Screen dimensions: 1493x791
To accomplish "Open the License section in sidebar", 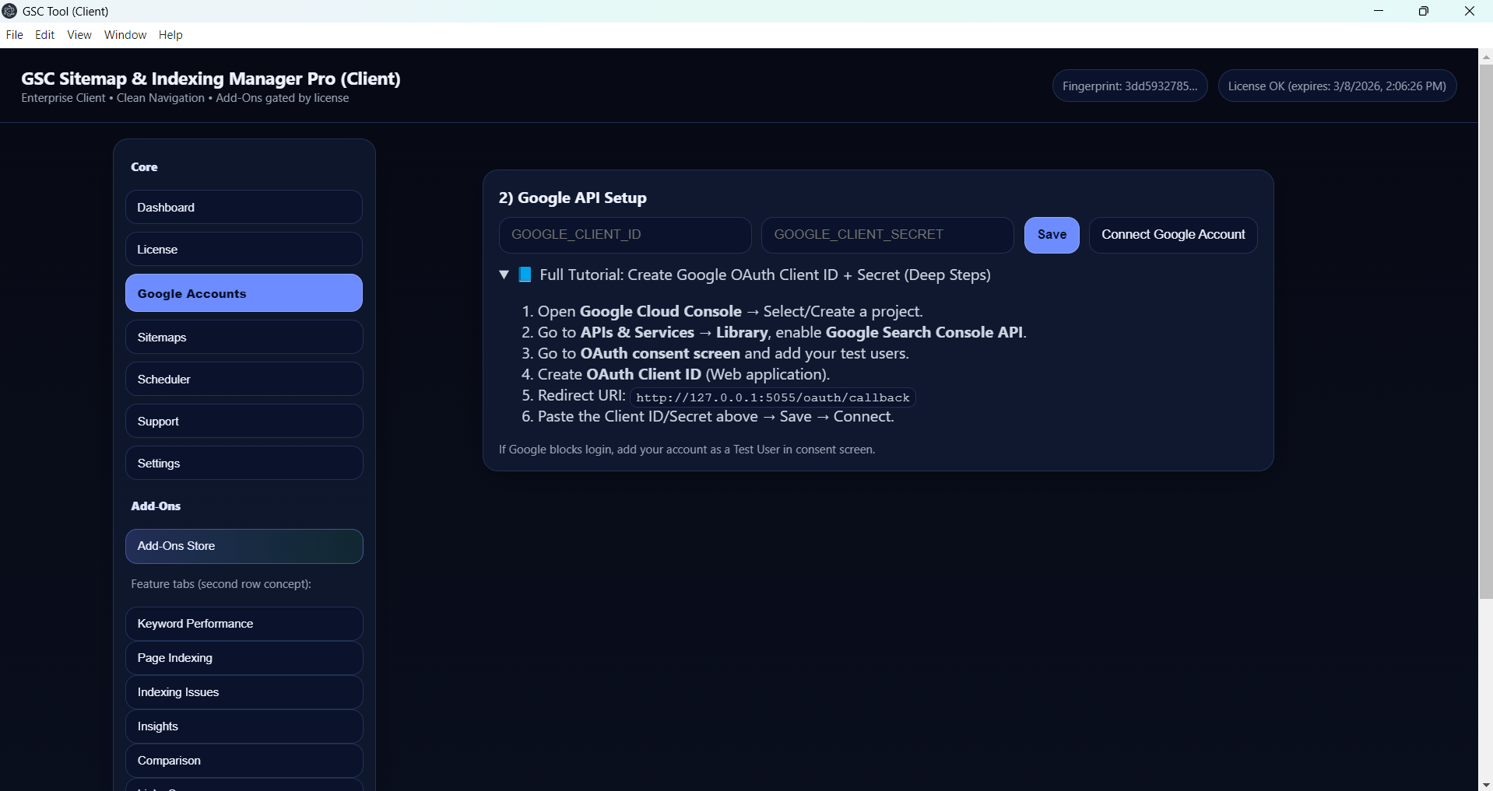I will (244, 250).
